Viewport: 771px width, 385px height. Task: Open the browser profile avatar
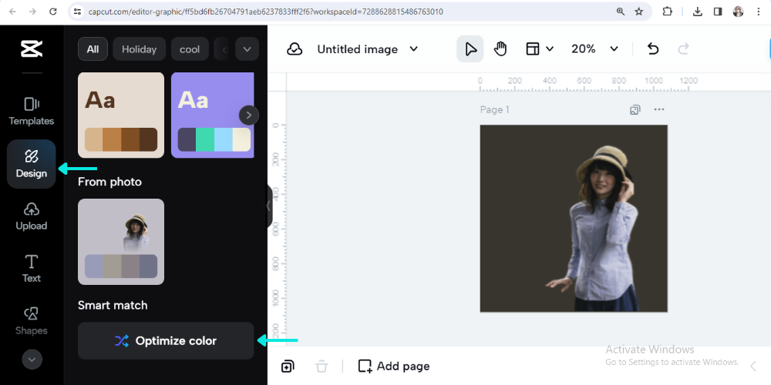[738, 12]
